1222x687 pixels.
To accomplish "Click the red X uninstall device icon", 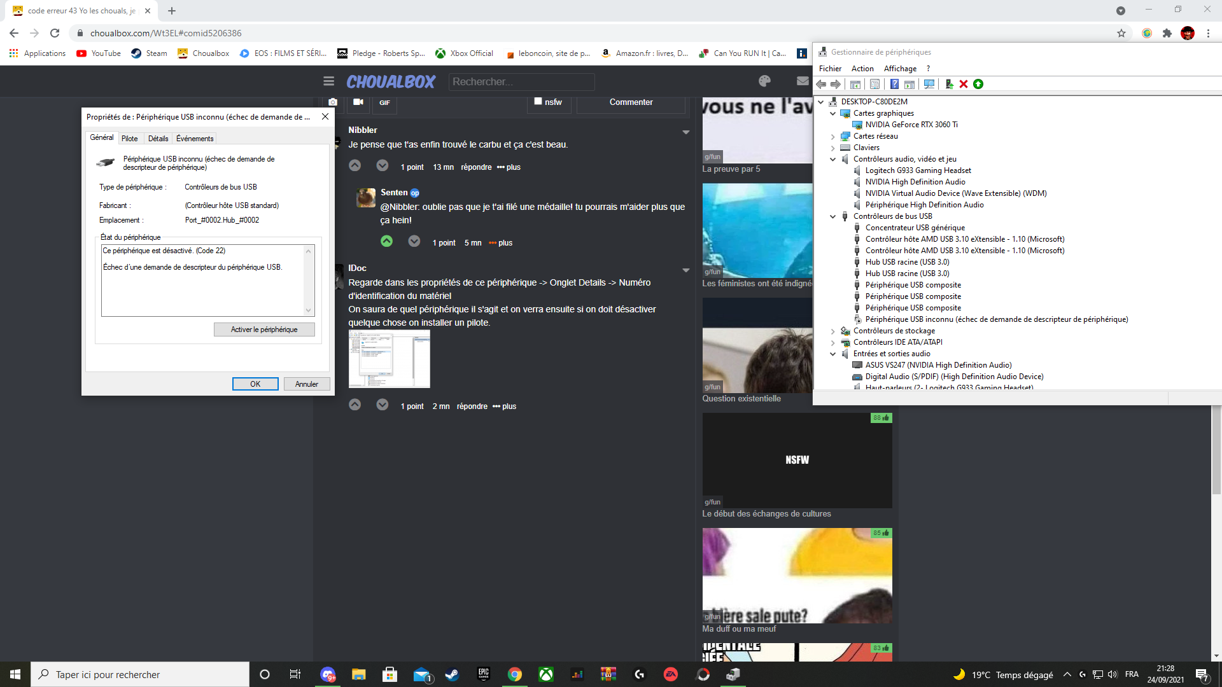I will coord(964,84).
